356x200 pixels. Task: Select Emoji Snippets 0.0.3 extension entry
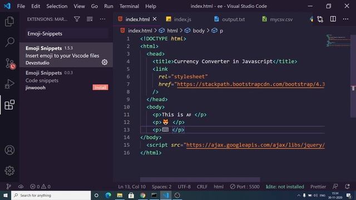[x=66, y=80]
